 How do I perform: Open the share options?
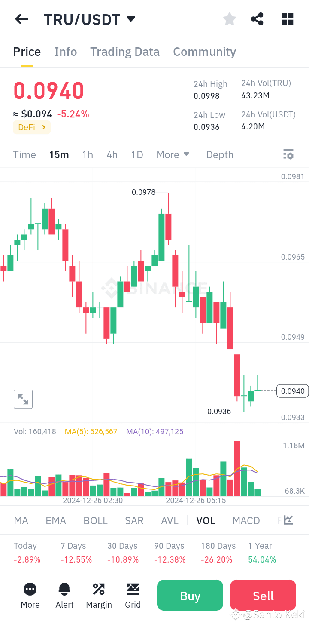(257, 19)
